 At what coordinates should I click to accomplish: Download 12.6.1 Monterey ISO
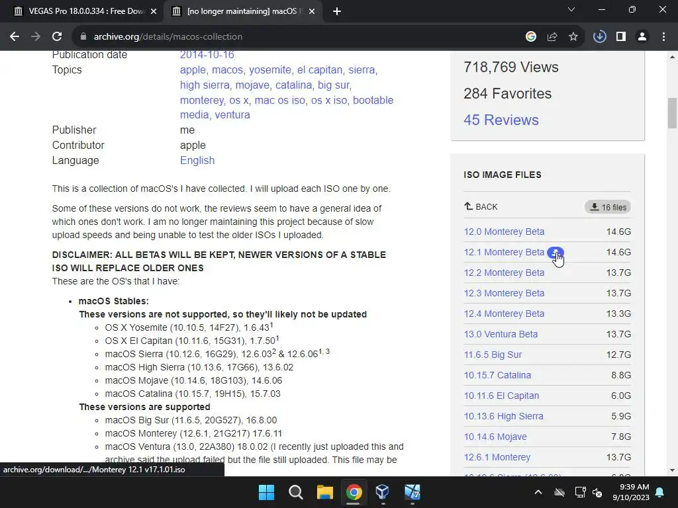[497, 458]
